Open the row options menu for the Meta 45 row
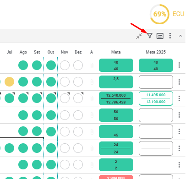This screenshot has width=190, height=179. [x=179, y=131]
